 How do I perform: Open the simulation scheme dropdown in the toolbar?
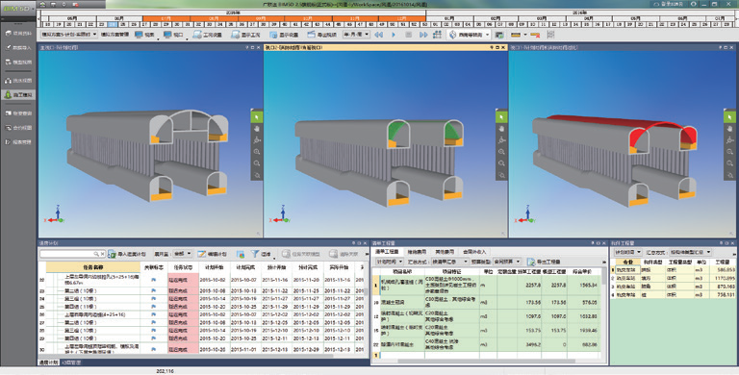coord(69,35)
